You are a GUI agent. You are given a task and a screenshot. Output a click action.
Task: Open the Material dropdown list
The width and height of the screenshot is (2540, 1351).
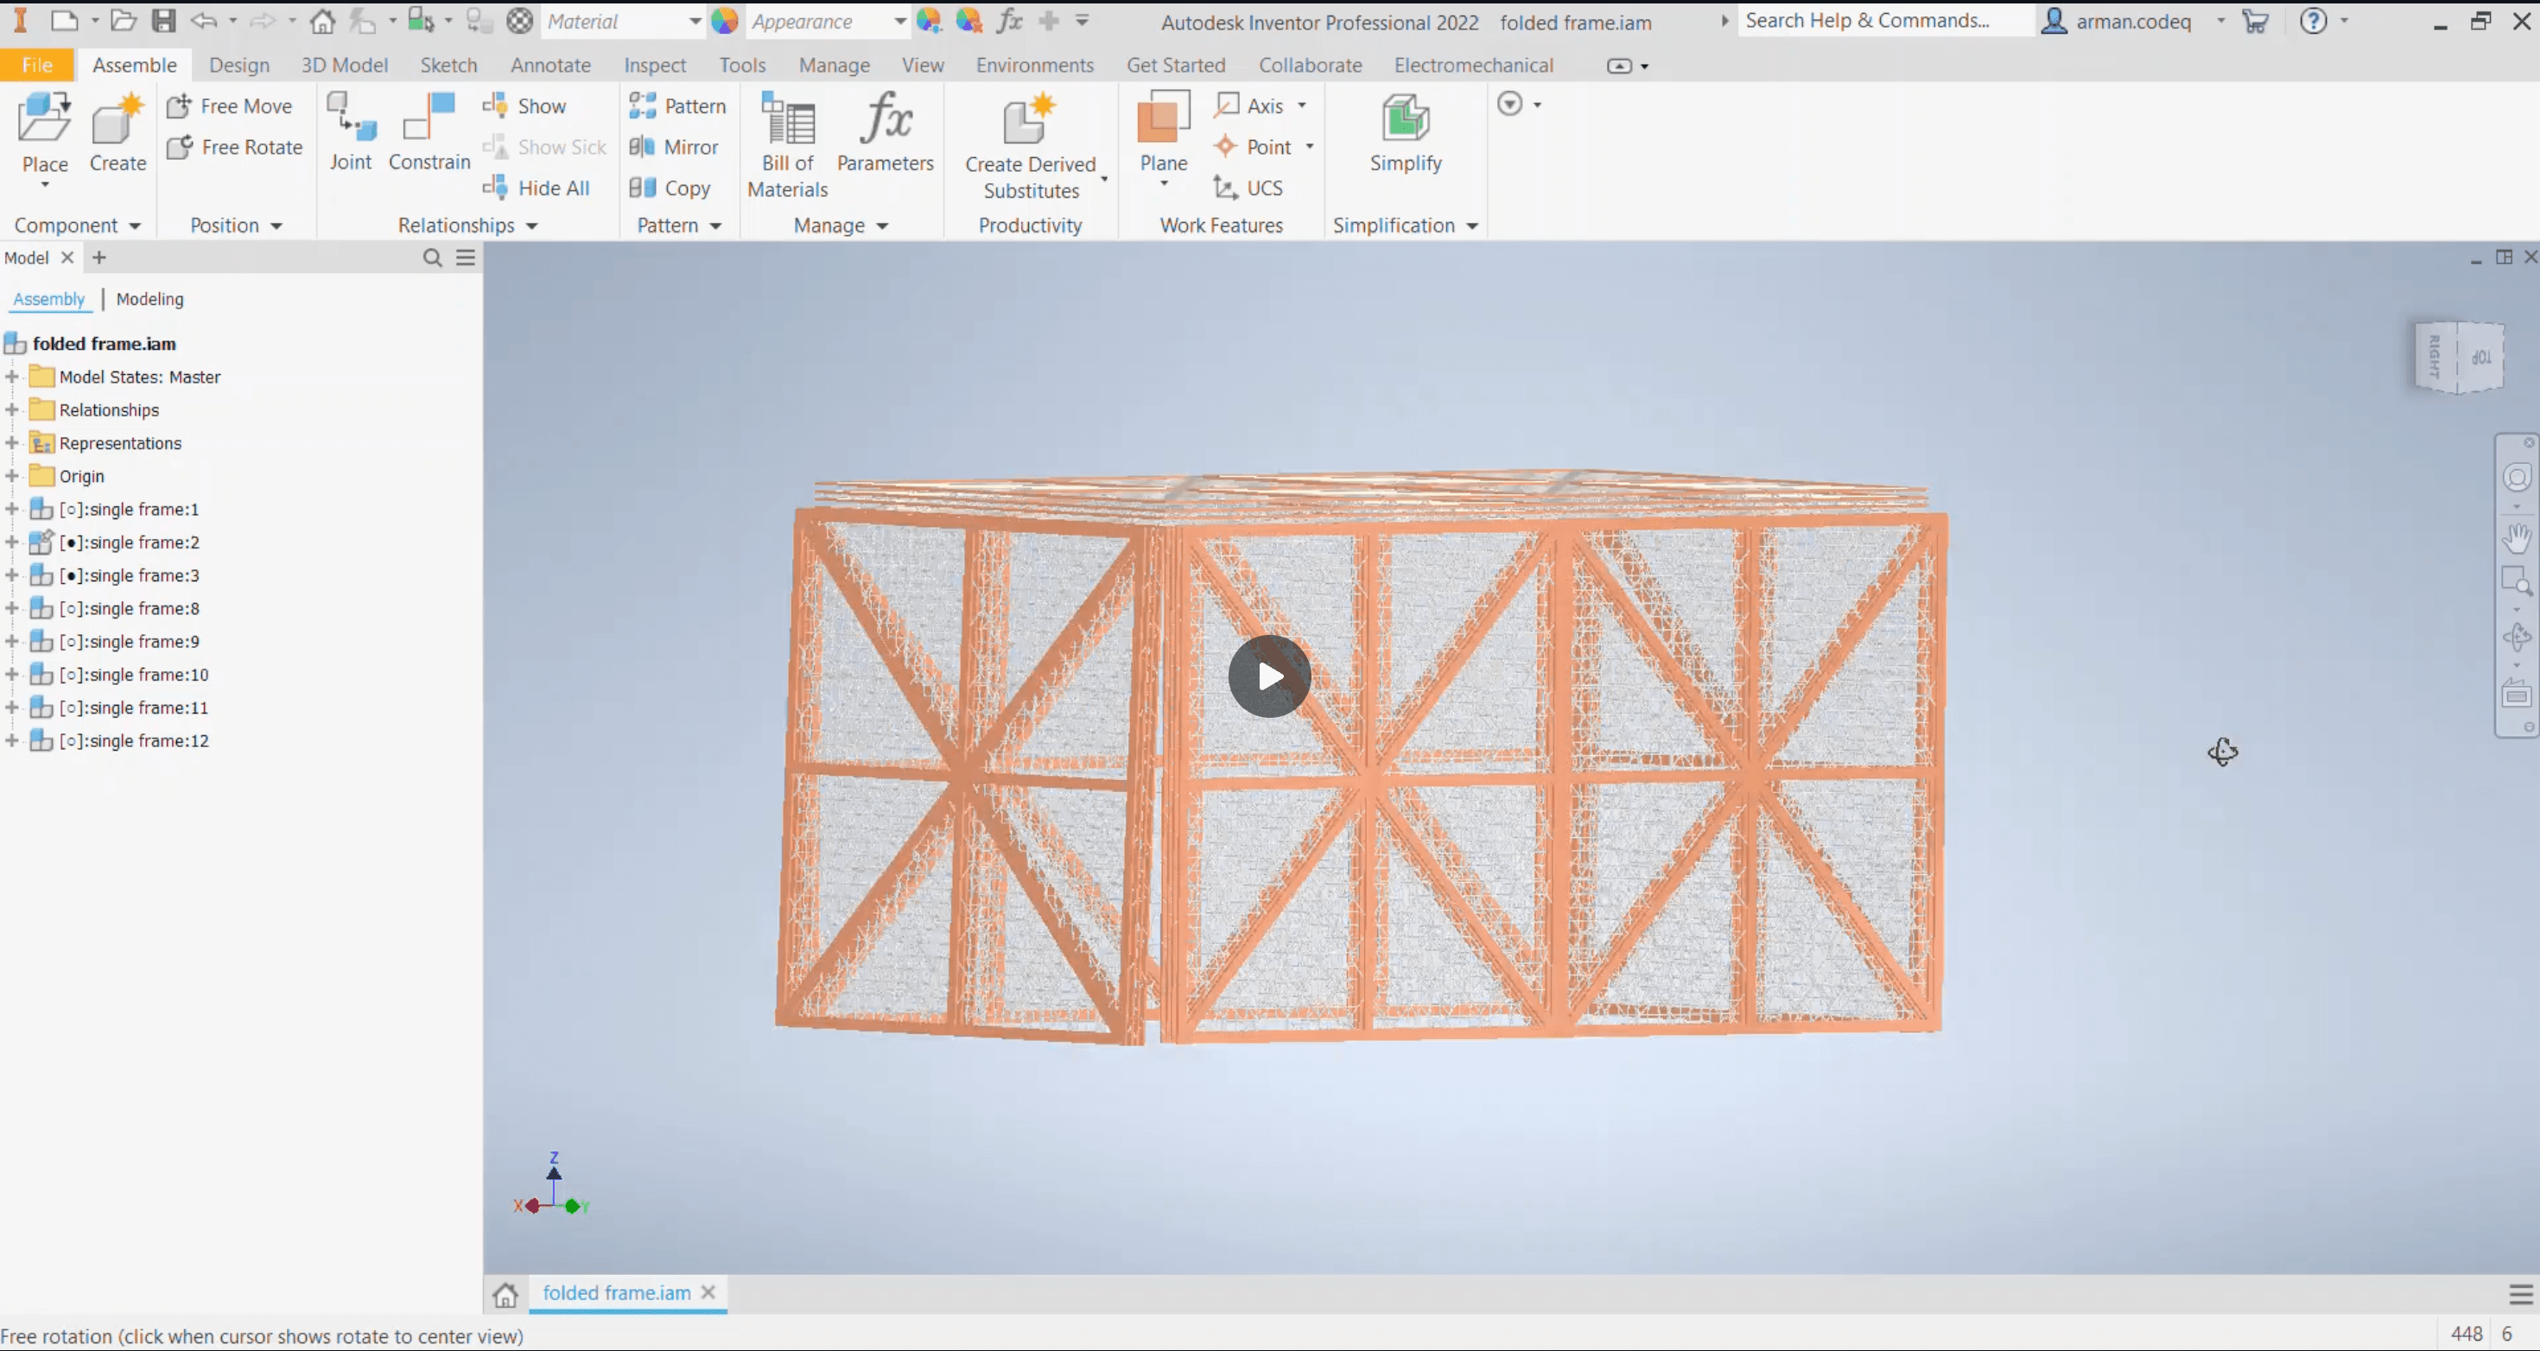[x=694, y=21]
